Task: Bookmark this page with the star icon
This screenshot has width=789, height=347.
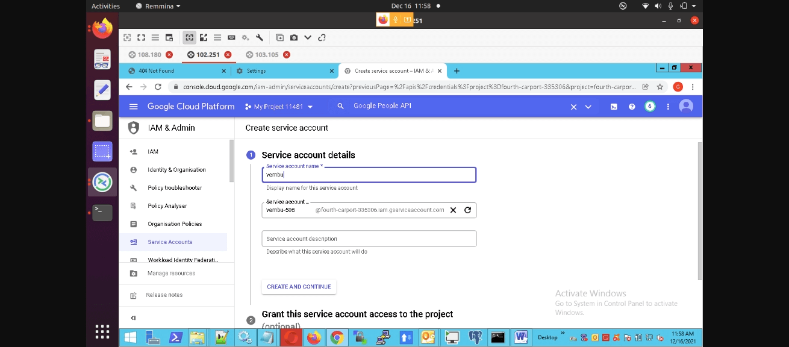Action: 660,87
